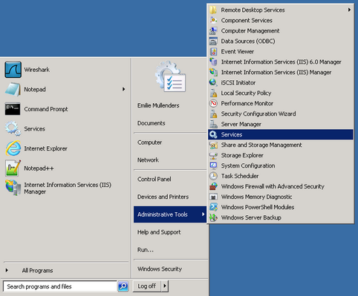Click the Remote Desktop Services folder icon
This screenshot has height=296, width=358.
click(x=213, y=10)
